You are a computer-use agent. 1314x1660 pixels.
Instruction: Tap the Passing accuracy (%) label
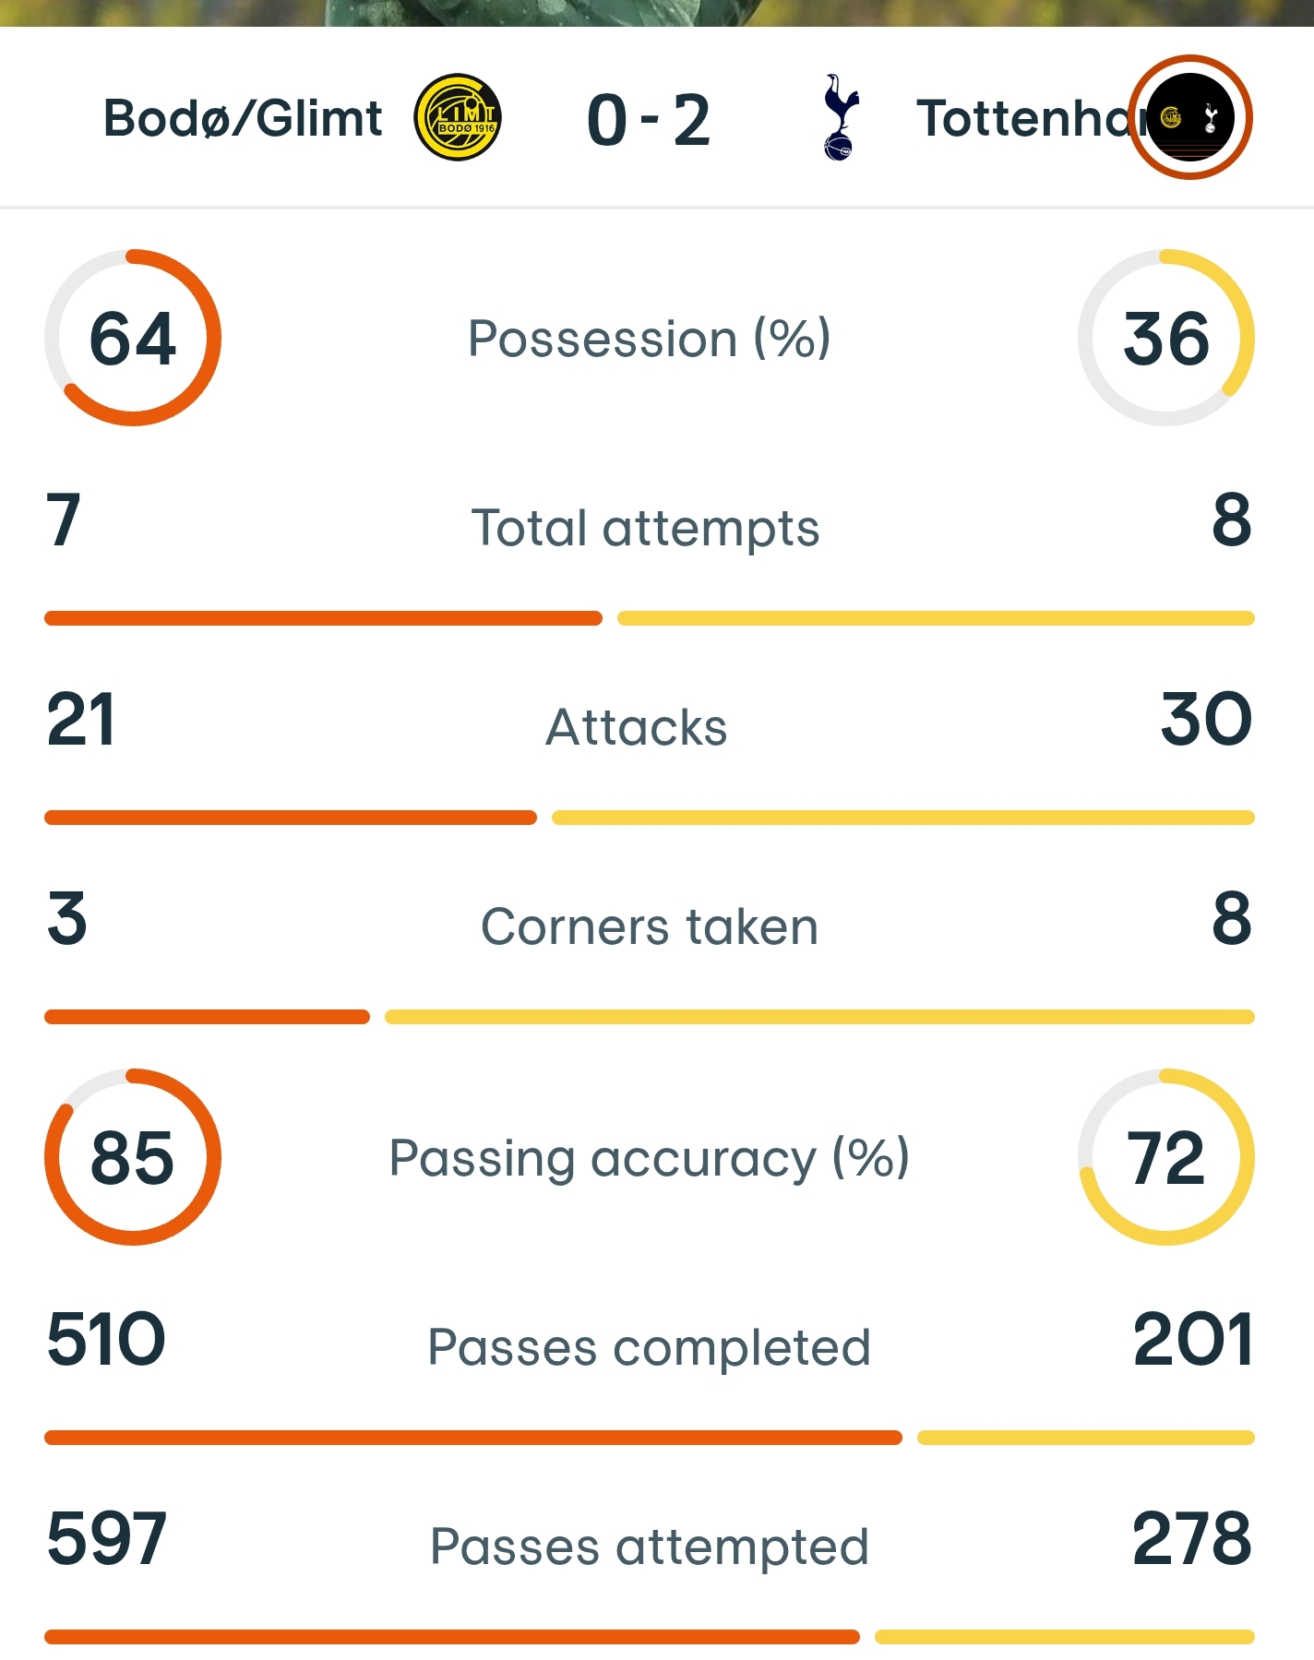[649, 1157]
